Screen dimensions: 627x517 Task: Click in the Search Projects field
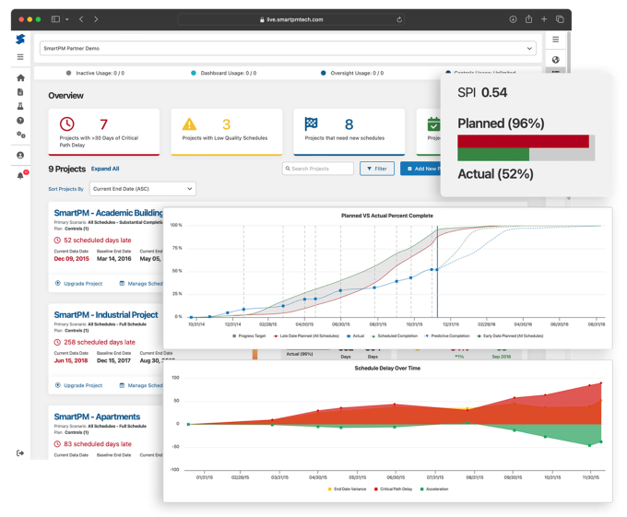(x=318, y=169)
